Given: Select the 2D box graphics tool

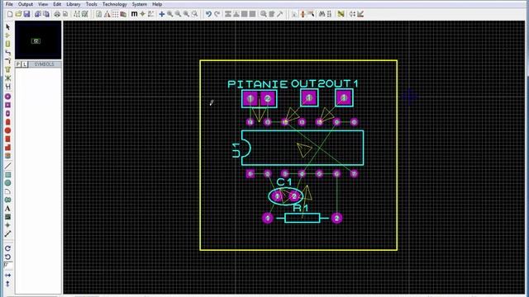Looking at the screenshot, I should click(7, 174).
